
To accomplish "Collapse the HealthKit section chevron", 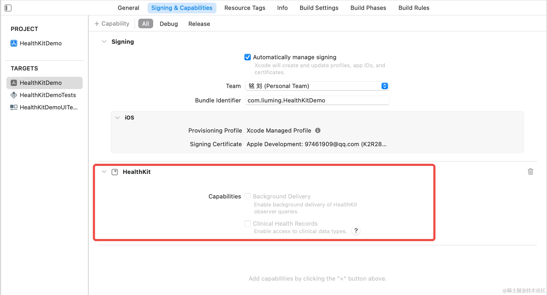I will (104, 172).
